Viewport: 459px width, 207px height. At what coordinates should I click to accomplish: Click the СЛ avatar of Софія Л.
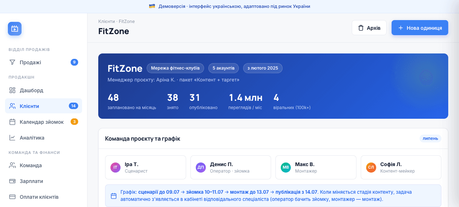click(x=371, y=168)
